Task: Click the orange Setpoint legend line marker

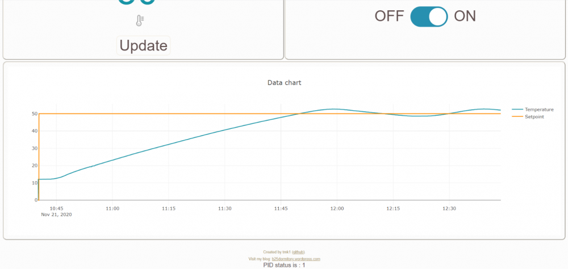Action: click(517, 116)
